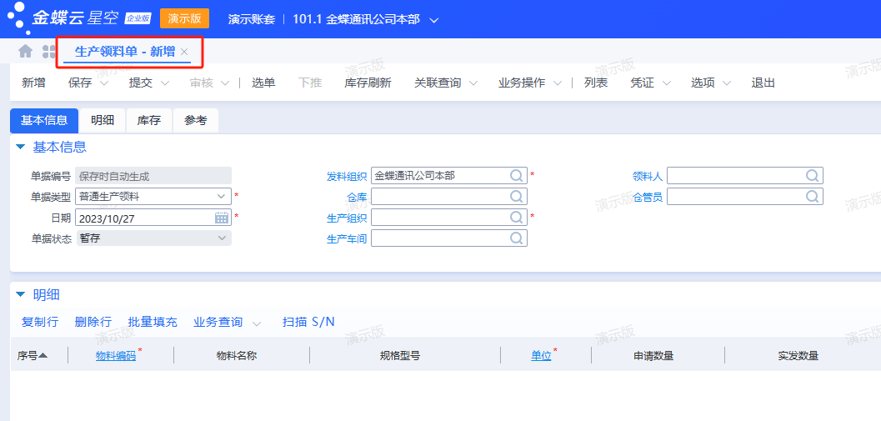This screenshot has width=881, height=421.
Task: Click search icon in 发料组织 field
Action: [x=517, y=176]
